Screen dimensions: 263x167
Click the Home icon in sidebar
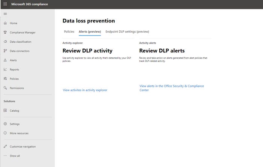click(x=5, y=23)
